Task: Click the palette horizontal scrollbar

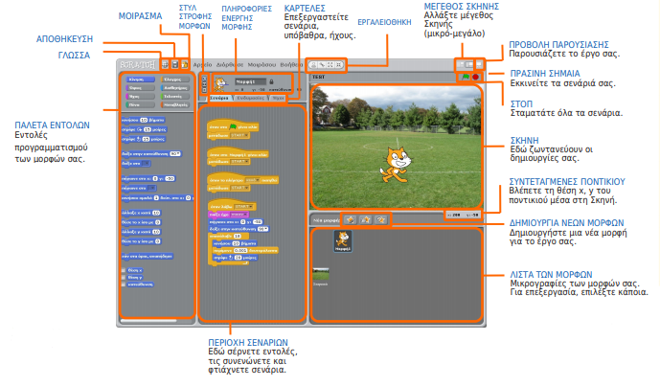Action: 148,321
